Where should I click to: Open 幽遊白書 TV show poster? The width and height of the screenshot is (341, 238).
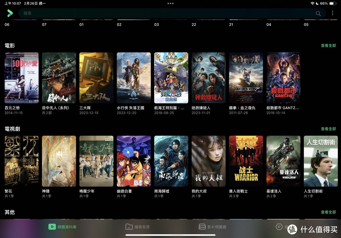click(134, 161)
